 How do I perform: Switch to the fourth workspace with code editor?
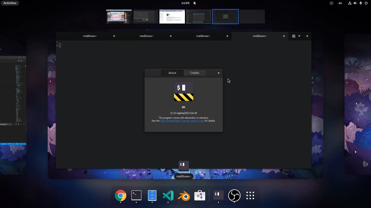click(199, 16)
